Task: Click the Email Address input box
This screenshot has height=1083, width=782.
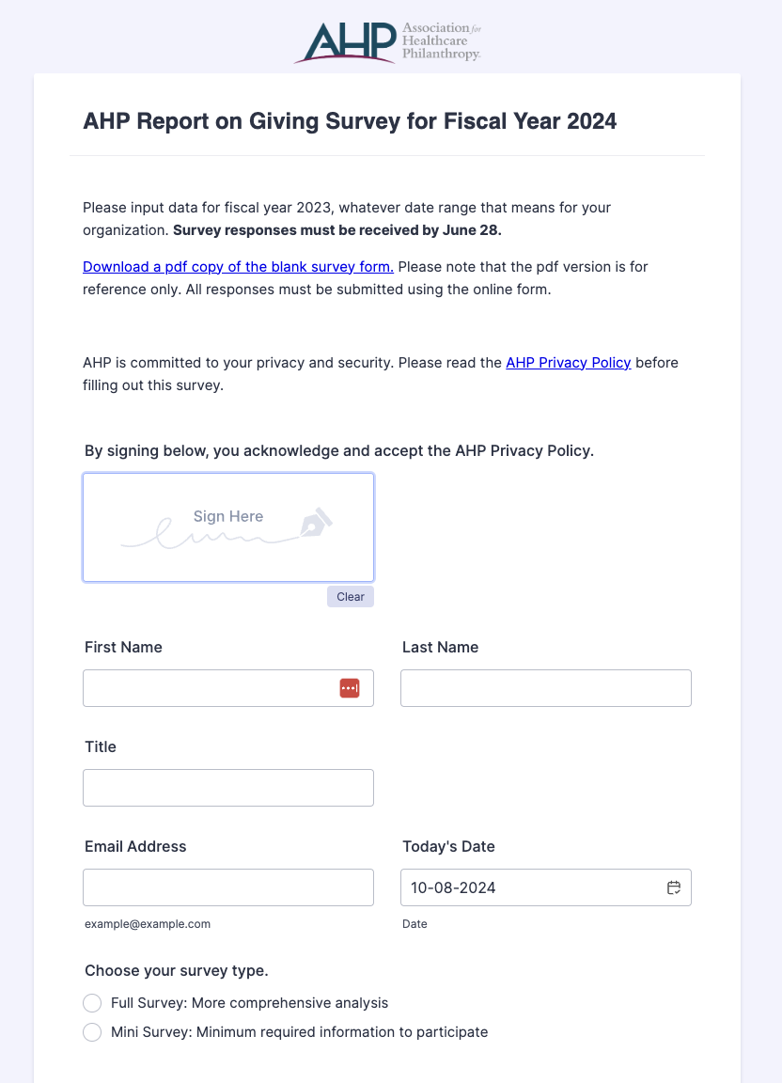Action: (x=228, y=887)
